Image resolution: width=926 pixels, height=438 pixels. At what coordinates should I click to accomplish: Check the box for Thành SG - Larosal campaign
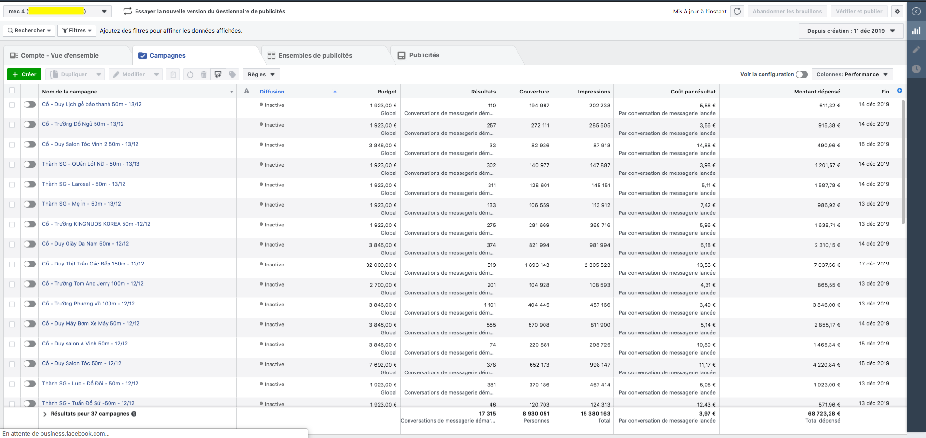pyautogui.click(x=12, y=185)
